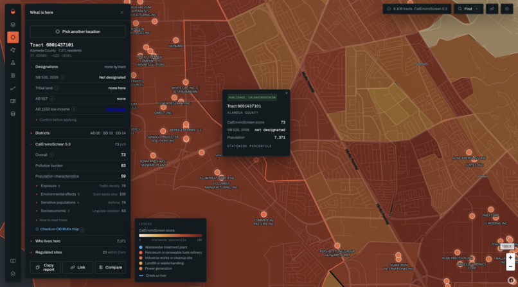Click the PEPSI BOTTLING GROUP site marker
The width and height of the screenshot is (518, 287).
(337, 246)
